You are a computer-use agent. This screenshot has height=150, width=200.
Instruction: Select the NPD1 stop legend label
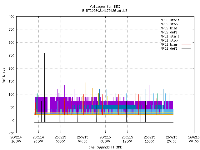pyautogui.click(x=169, y=40)
